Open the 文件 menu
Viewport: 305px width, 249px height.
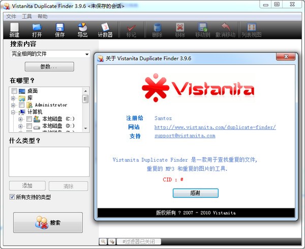coord(11,17)
